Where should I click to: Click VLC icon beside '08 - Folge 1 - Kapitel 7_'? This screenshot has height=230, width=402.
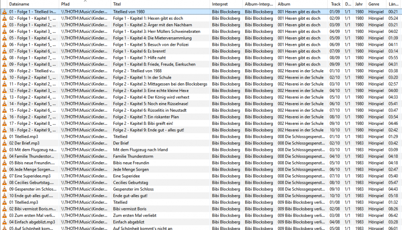click(4, 58)
